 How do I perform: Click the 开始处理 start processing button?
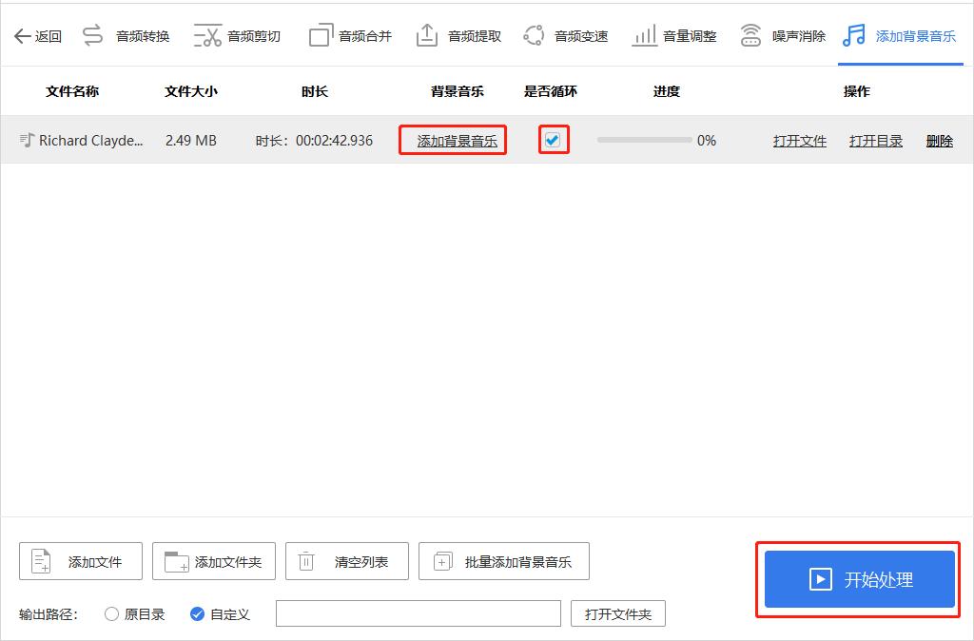857,579
